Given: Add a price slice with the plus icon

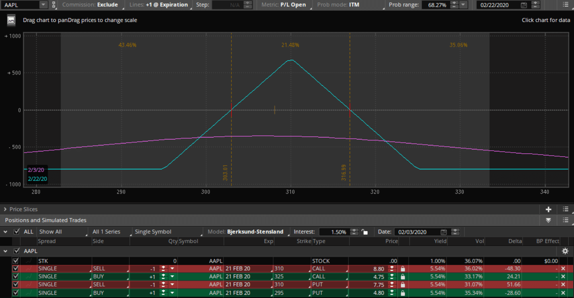Looking at the screenshot, I should click(x=549, y=209).
